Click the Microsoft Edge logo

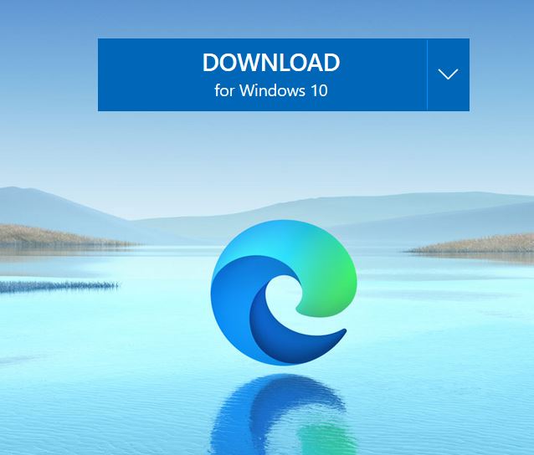click(x=284, y=293)
